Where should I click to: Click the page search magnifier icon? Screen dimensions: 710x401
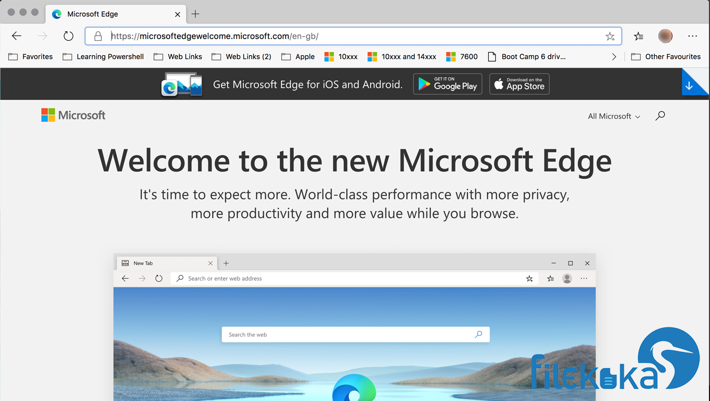click(660, 115)
